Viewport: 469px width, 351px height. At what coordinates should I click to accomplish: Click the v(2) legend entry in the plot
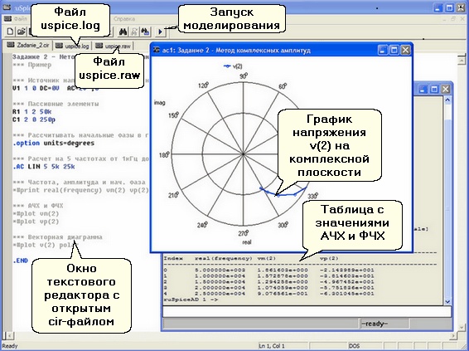tap(234, 66)
